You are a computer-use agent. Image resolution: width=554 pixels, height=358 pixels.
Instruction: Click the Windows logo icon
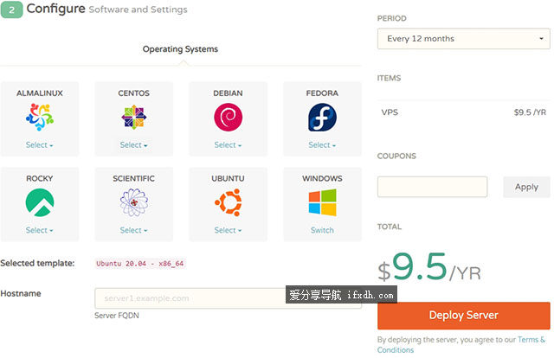point(322,202)
